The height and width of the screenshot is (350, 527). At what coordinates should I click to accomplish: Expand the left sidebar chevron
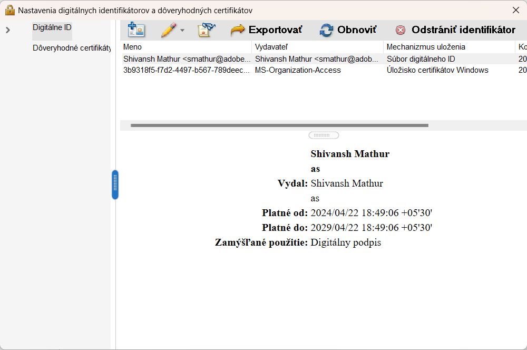(x=6, y=29)
